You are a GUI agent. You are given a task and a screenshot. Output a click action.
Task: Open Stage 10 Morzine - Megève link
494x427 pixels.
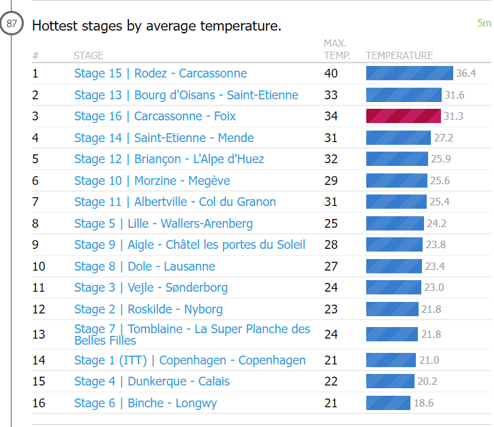pos(152,181)
